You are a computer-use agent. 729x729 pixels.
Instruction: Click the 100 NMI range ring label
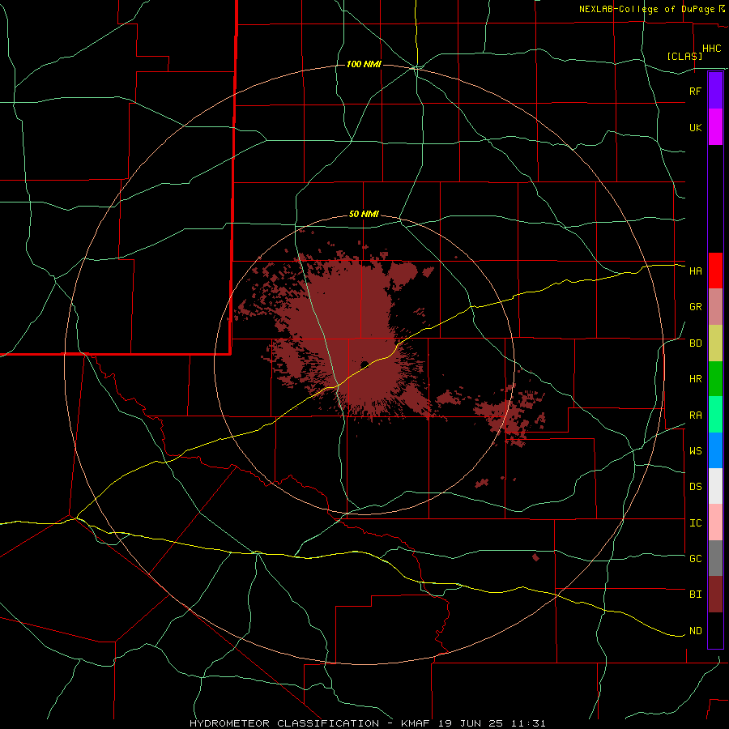click(364, 64)
